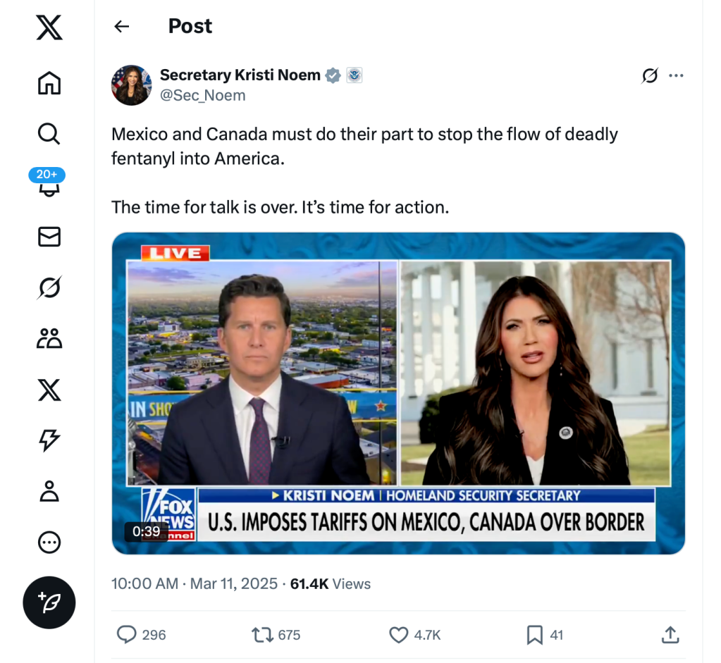Open the post's three-dot options menu
Screen dimensions: 721x663
click(x=676, y=76)
